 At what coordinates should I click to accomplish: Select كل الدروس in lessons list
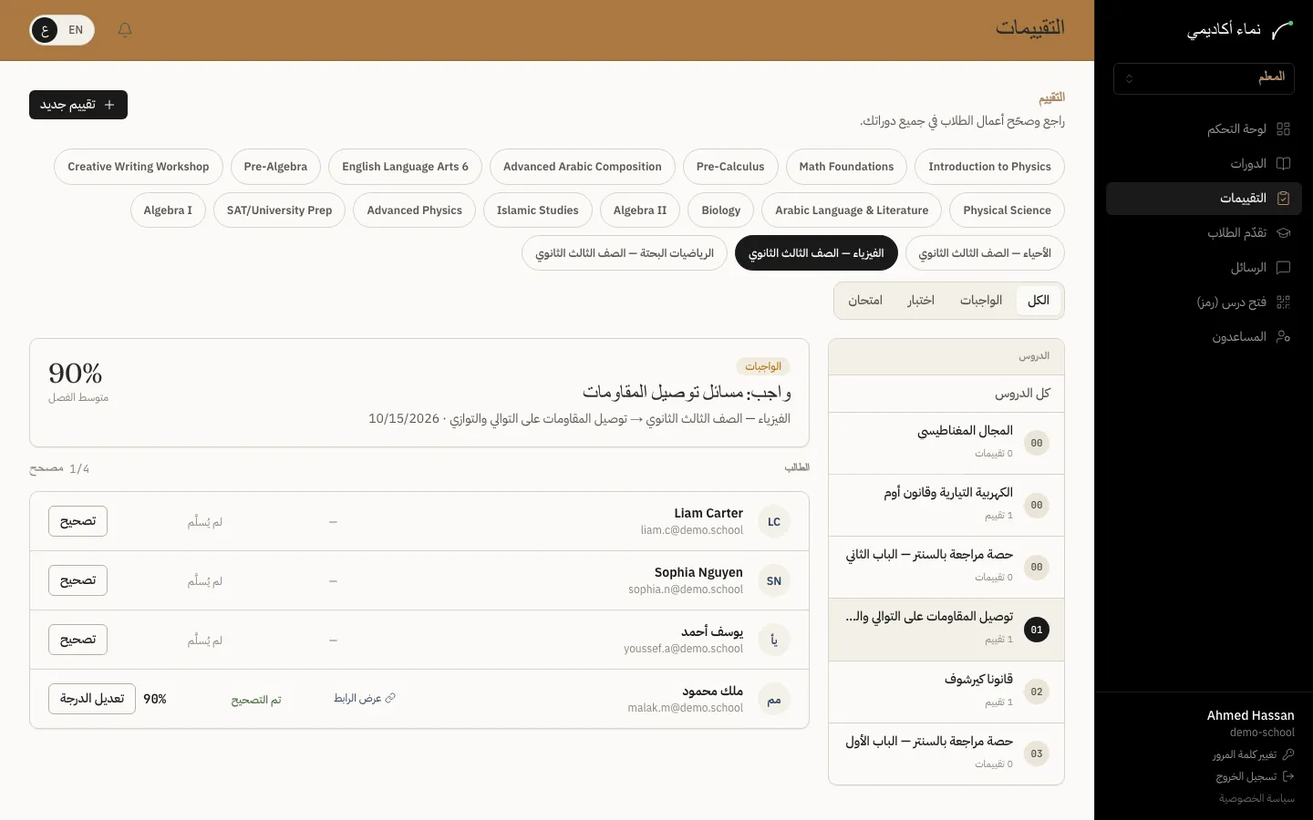(946, 394)
